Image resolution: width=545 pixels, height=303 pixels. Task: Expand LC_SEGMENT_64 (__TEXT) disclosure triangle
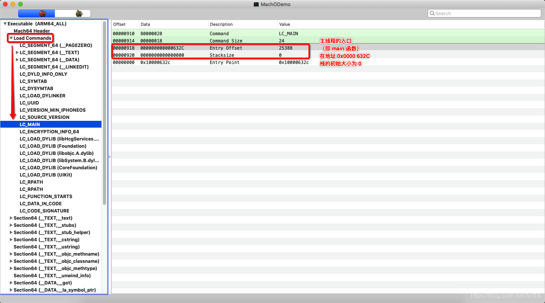click(17, 53)
